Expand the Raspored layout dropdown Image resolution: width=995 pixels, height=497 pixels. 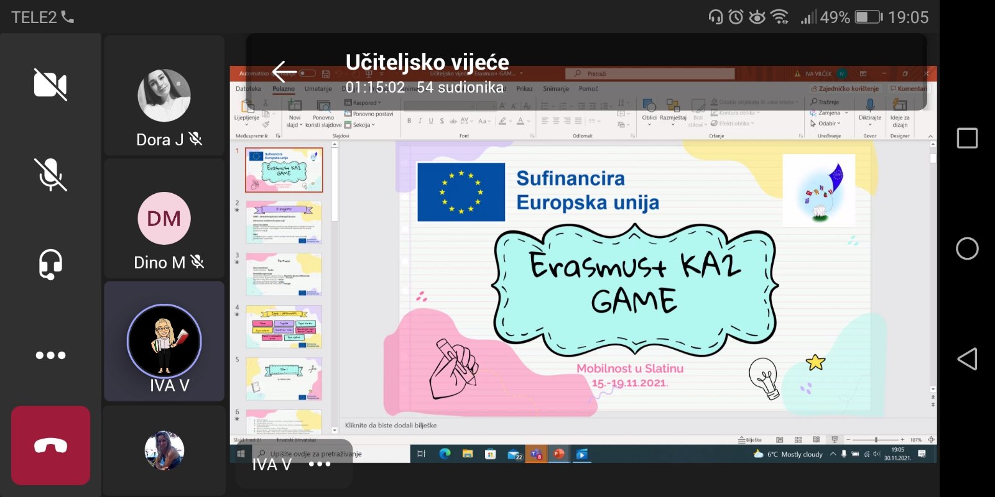tap(363, 103)
